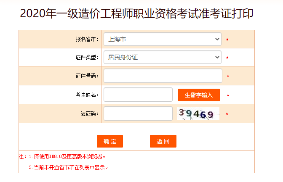The width and height of the screenshot is (283, 182).
Task: Click into the 考生姓名 input box
Action: pyautogui.click(x=138, y=95)
